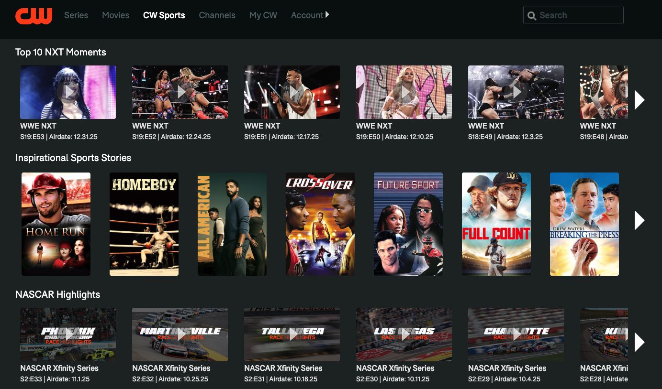Select the Homeboy movie poster
The image size is (662, 389).
coord(144,224)
